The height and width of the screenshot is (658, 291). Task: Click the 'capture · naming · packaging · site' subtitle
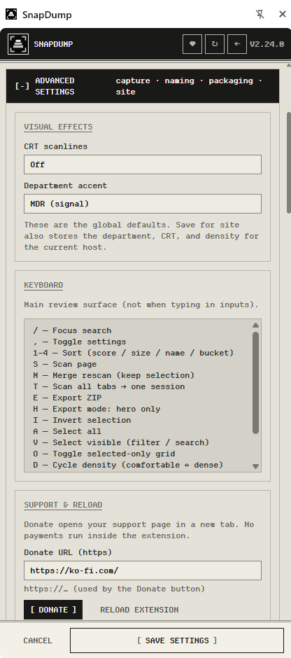pos(189,86)
